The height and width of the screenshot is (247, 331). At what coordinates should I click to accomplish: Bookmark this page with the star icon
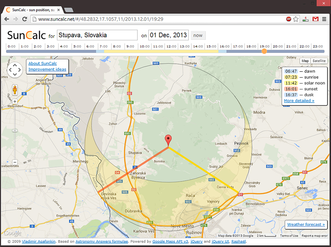296,19
